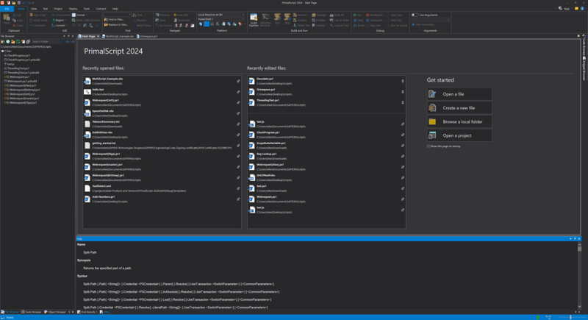
Task: Click Analyze in Build and Run group
Action: [300, 21]
